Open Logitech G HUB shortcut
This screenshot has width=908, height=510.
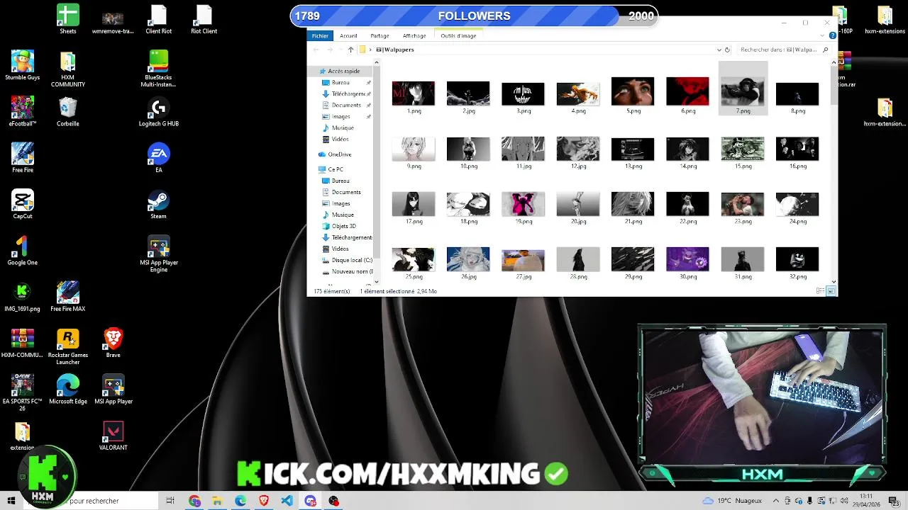(158, 112)
